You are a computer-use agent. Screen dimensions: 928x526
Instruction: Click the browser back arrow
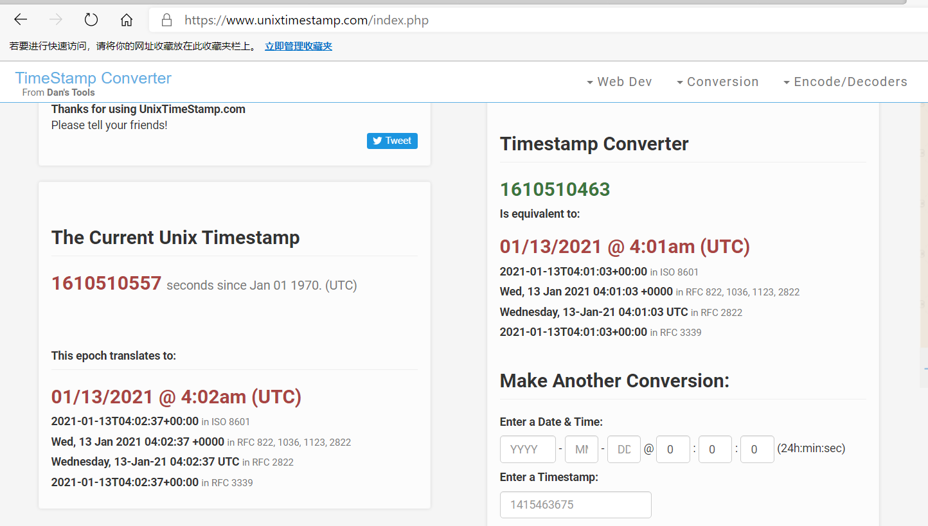(21, 20)
